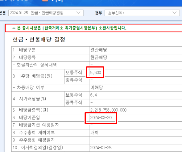Select the '2. 배당종류' row label
The height and width of the screenshot is (152, 182).
click(24, 57)
